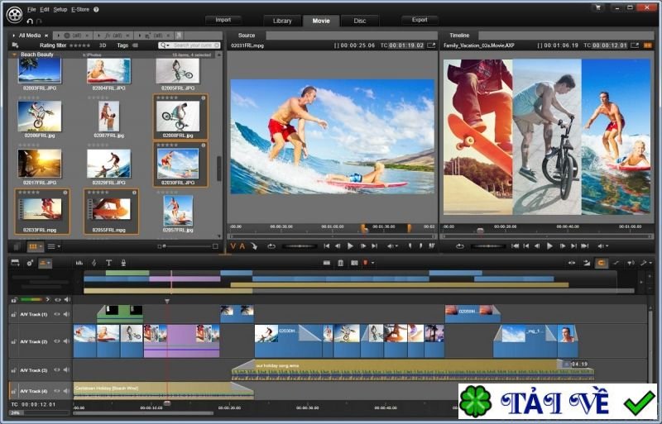Click the Export button
The height and width of the screenshot is (424, 662).
click(x=420, y=20)
